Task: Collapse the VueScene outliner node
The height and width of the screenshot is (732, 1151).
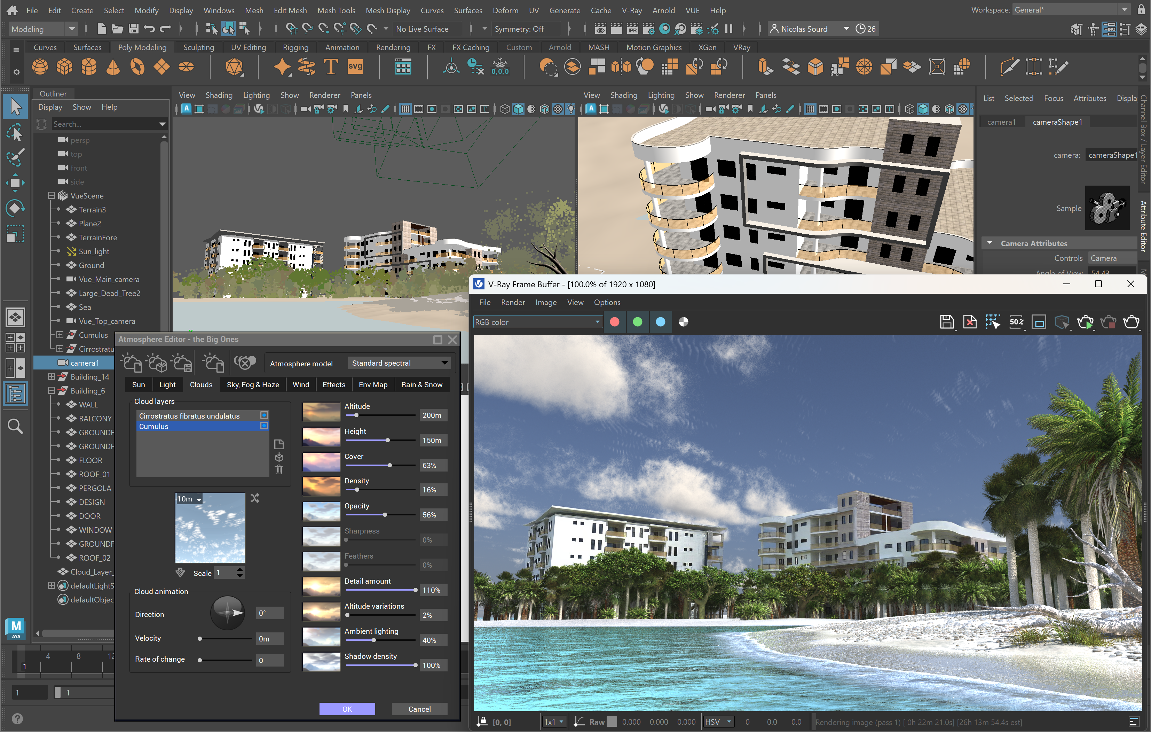Action: click(x=51, y=196)
